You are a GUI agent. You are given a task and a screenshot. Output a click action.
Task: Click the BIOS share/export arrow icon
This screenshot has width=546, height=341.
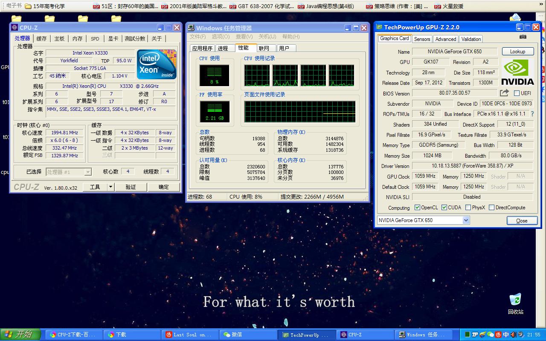504,93
